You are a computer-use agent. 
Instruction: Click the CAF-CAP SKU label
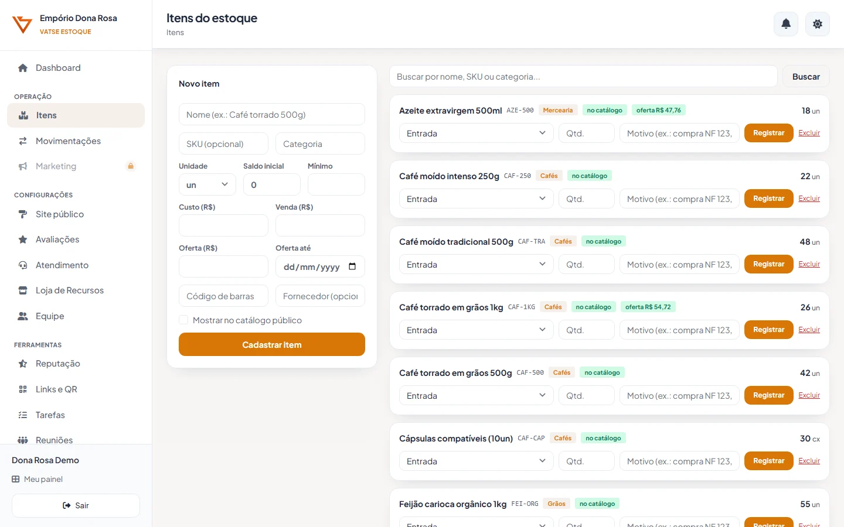[531, 438]
